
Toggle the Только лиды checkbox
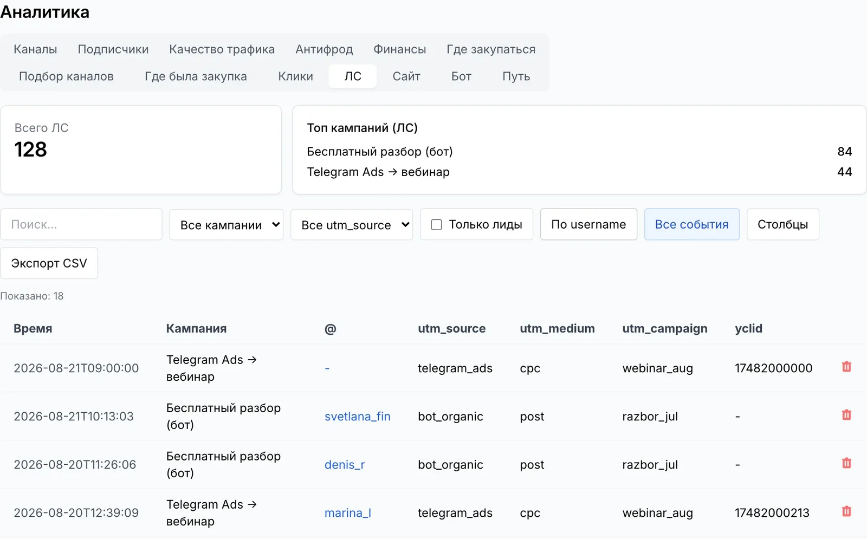point(436,224)
